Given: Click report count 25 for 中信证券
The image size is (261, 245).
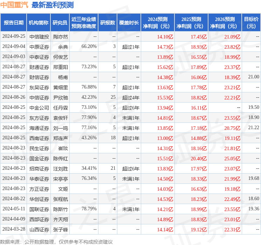Looking at the screenshot, I should pos(113,97).
